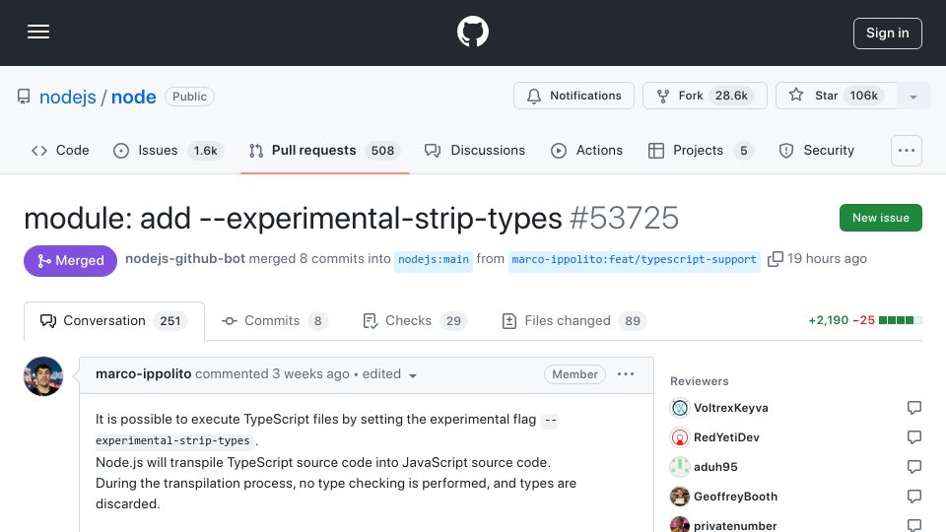
Task: View GeoffreyBooth's review comment icon
Action: pos(914,497)
